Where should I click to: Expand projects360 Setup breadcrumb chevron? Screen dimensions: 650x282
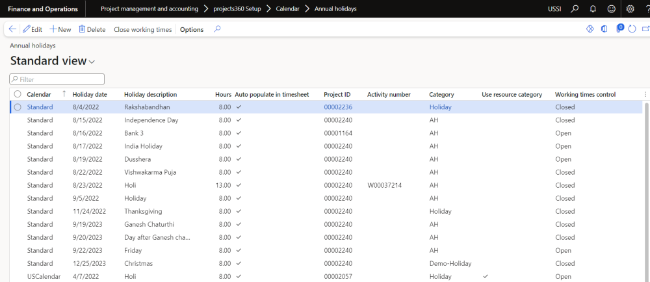pos(268,9)
